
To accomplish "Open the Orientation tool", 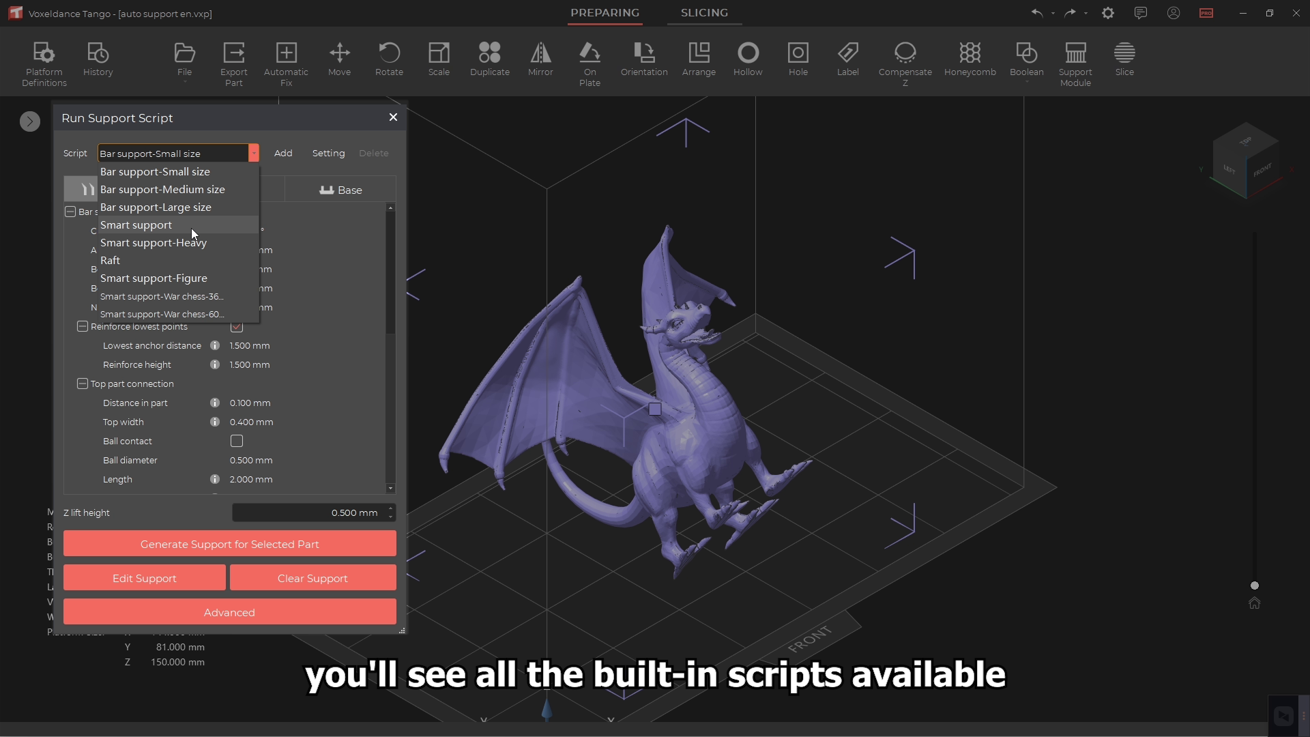I will coord(644,59).
